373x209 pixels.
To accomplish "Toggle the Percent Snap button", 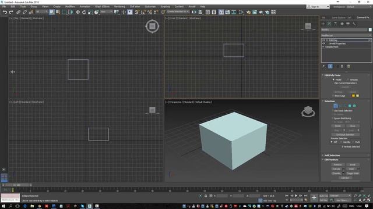I will (x=150, y=12).
